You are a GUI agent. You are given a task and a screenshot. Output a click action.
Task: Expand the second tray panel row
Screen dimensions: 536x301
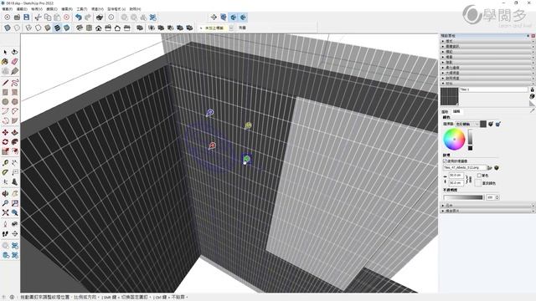point(487,47)
